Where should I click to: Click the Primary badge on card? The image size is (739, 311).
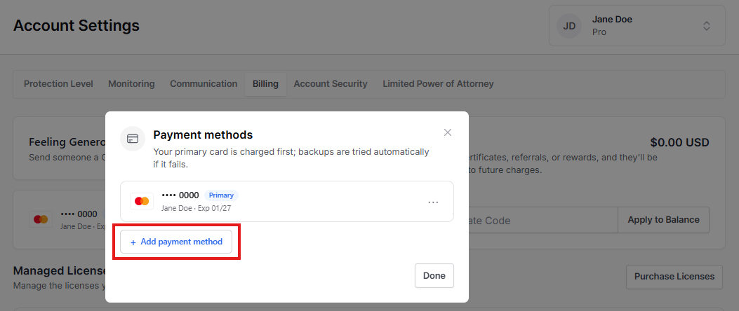[221, 195]
